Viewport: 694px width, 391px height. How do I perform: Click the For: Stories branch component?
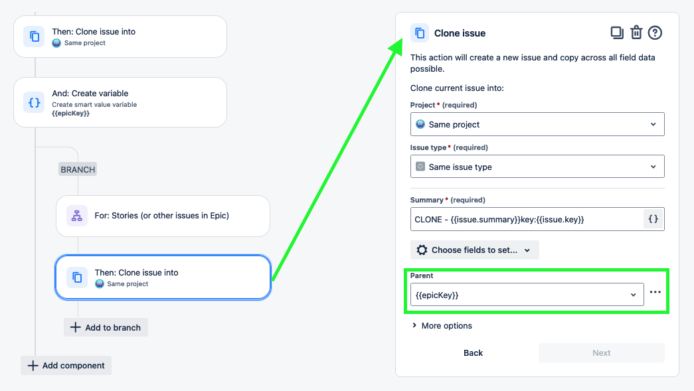[163, 216]
